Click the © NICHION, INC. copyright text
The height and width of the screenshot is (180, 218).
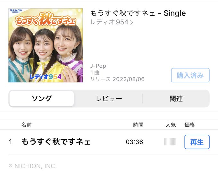[x=33, y=166]
